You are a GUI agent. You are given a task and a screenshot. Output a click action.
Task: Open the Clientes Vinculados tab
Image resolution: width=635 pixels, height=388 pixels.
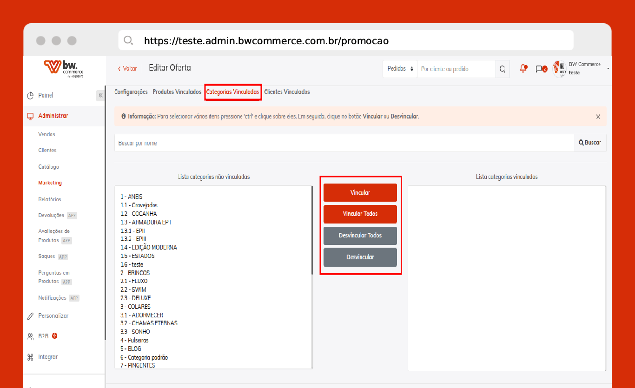pyautogui.click(x=287, y=92)
